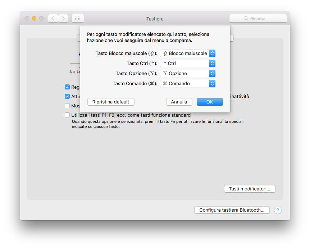Open the Tasto Blocco maiuscole dropdown
Screen dimensions: 310x249
(x=187, y=53)
